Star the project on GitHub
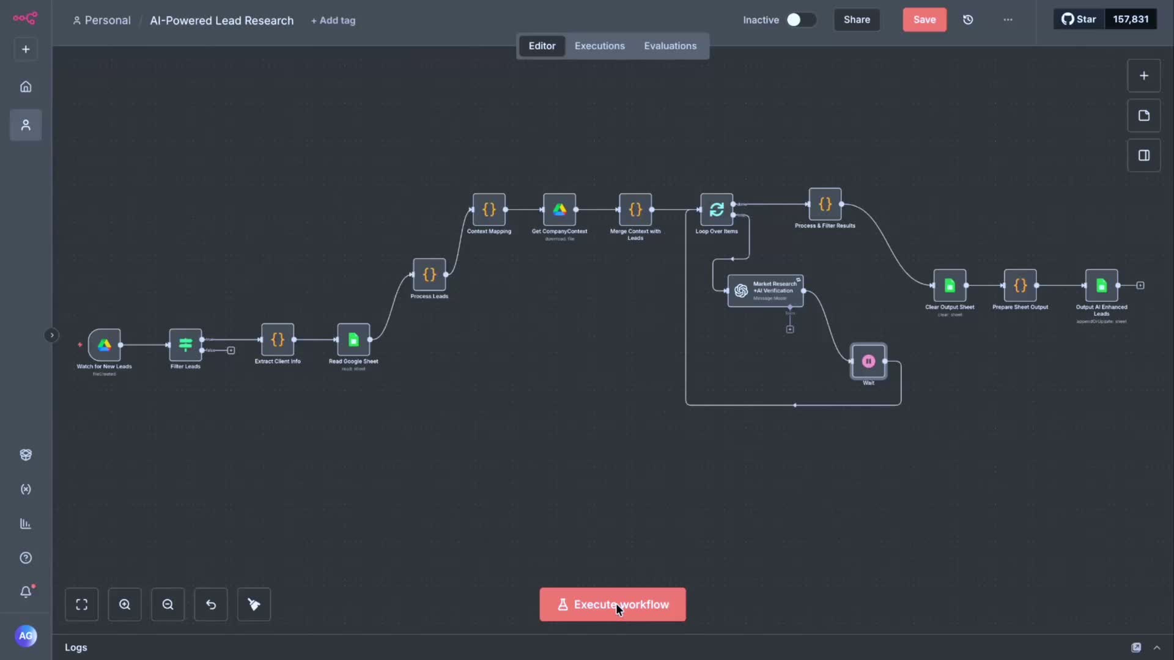The height and width of the screenshot is (660, 1174). [1079, 19]
